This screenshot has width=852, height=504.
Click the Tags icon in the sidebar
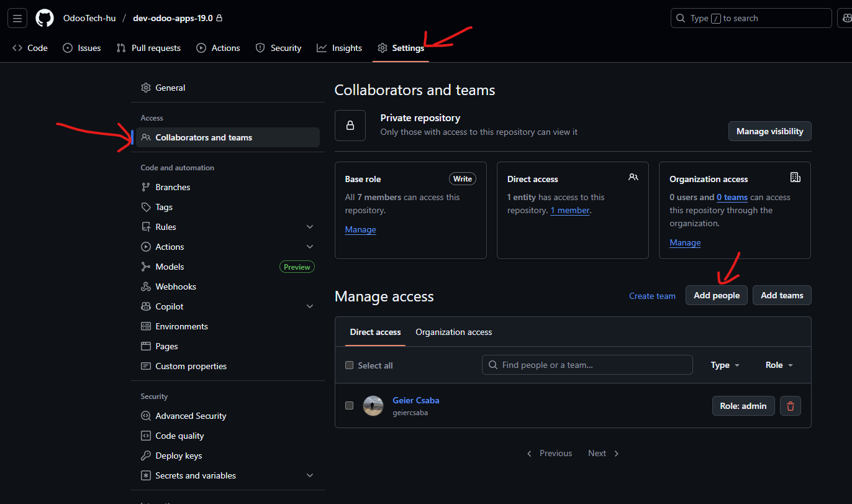click(x=146, y=207)
